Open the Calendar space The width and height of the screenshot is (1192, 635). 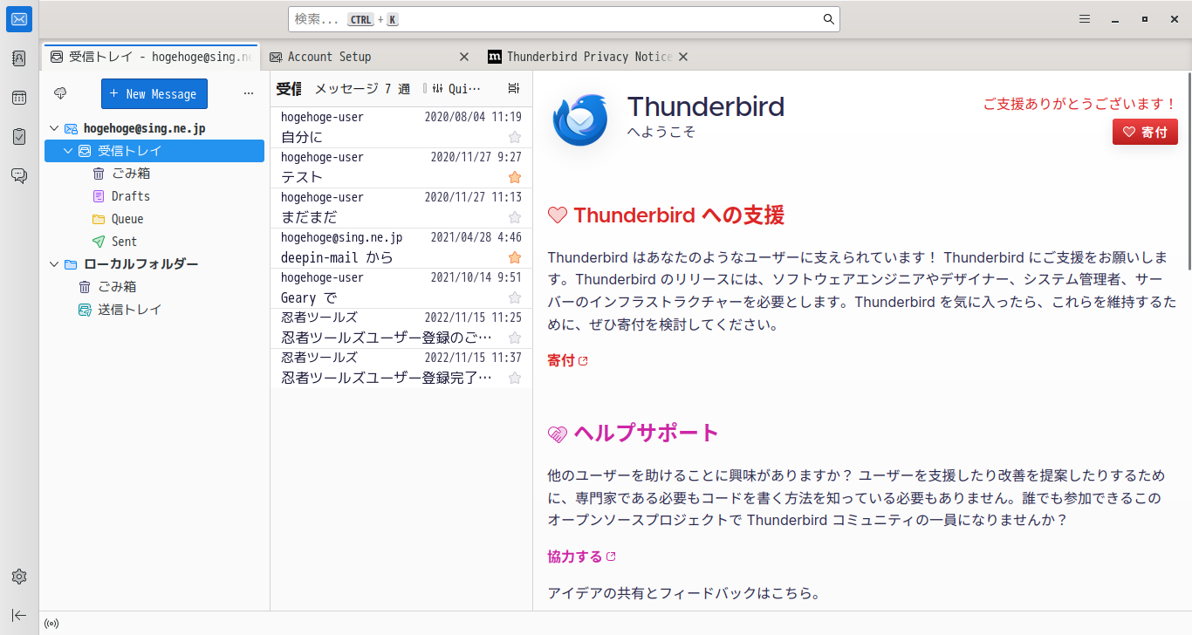tap(19, 98)
